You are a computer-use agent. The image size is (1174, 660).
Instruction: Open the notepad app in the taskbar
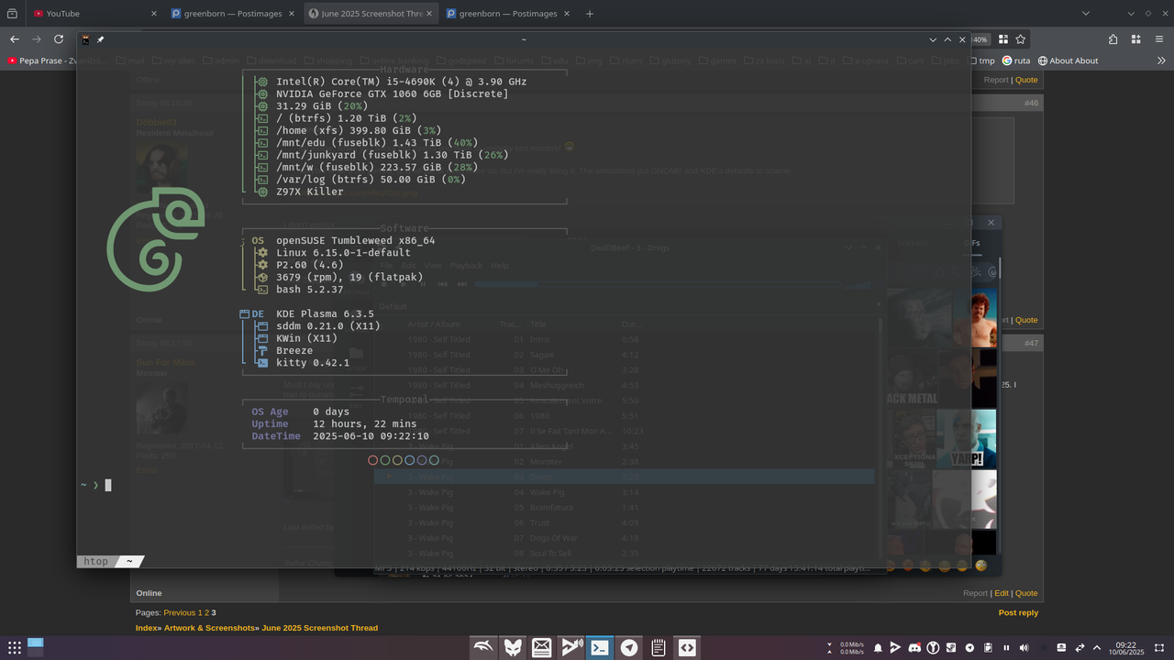click(x=658, y=648)
